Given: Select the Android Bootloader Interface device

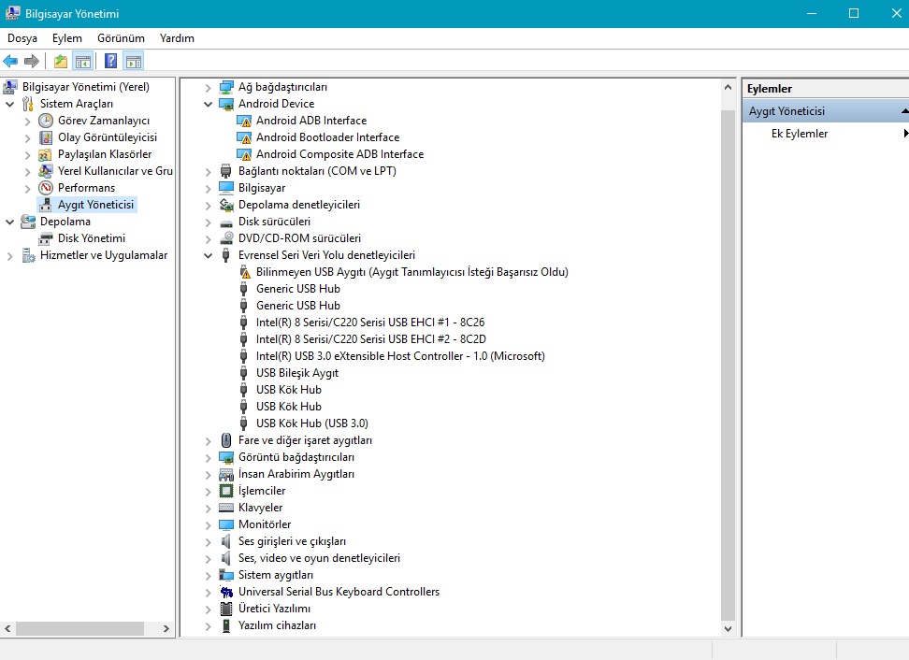Looking at the screenshot, I should coord(327,137).
